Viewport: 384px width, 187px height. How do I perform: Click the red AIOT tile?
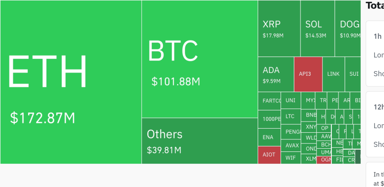pyautogui.click(x=269, y=155)
